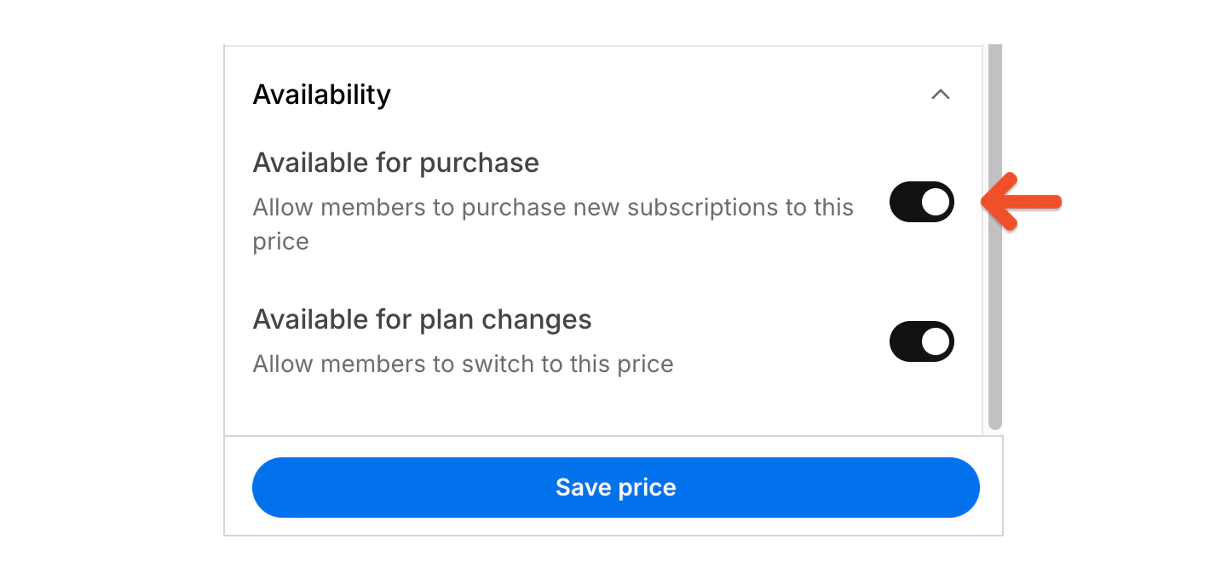The height and width of the screenshot is (579, 1227).
Task: Turn off Available for plan changes switch
Action: (x=922, y=341)
